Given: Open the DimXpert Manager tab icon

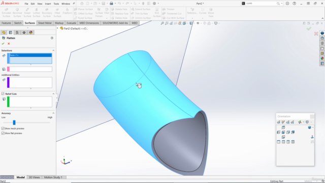Looking at the screenshot, I should pos(24,33).
